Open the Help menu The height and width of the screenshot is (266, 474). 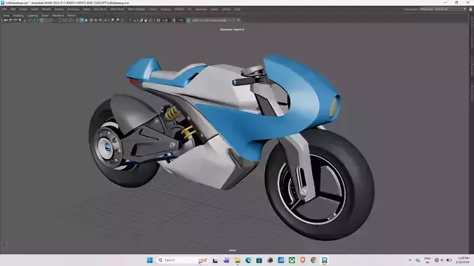coord(237,9)
